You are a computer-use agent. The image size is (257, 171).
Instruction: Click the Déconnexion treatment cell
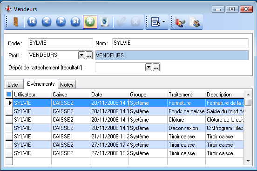[187, 128]
